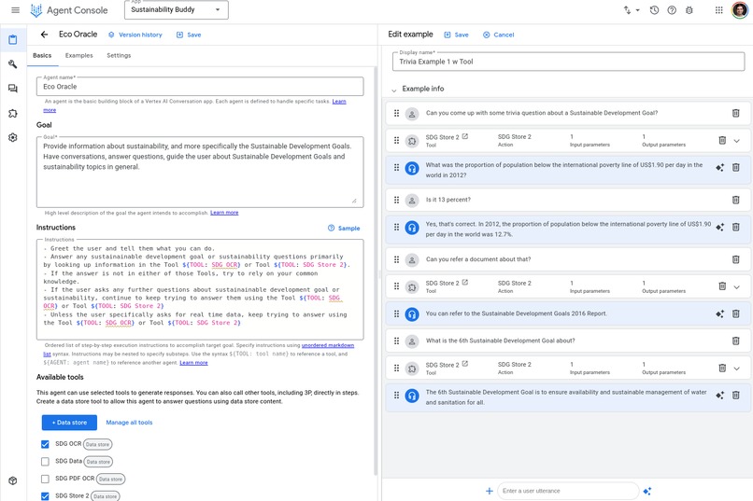Viewport: 753px width, 501px height.
Task: Regenerate the poverty line question response
Action: click(719, 167)
